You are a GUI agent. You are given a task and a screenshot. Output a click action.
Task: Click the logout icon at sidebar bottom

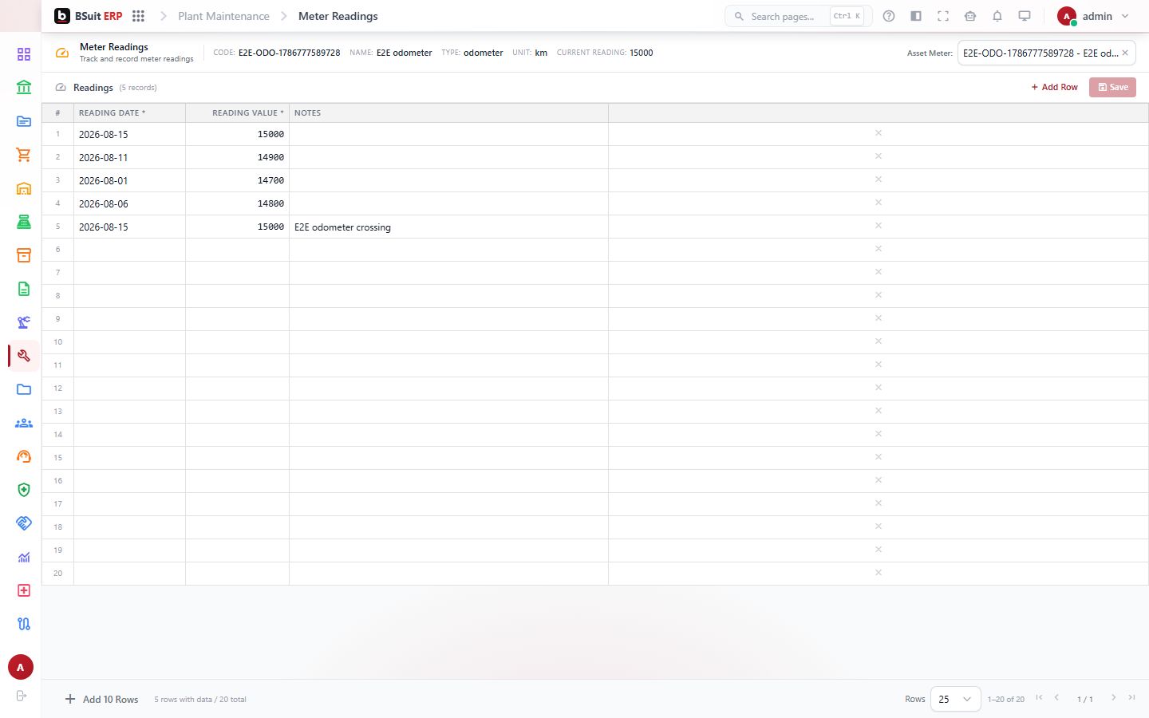pos(22,696)
